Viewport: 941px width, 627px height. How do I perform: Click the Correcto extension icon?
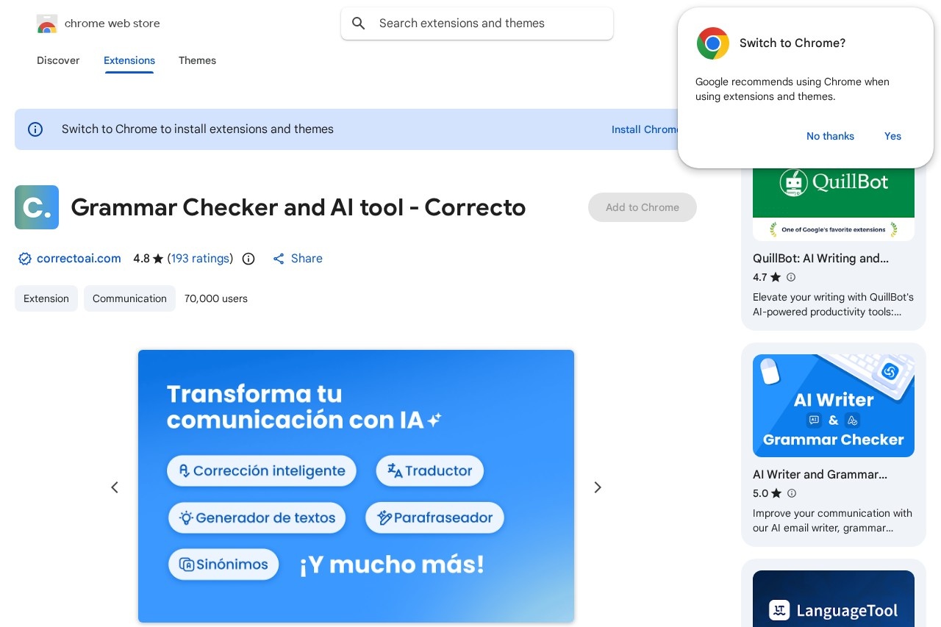tap(37, 207)
